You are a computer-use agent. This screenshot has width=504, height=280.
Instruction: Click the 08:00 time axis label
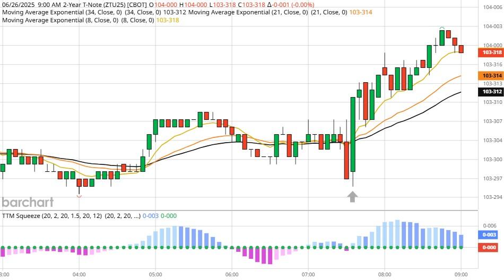(x=385, y=274)
